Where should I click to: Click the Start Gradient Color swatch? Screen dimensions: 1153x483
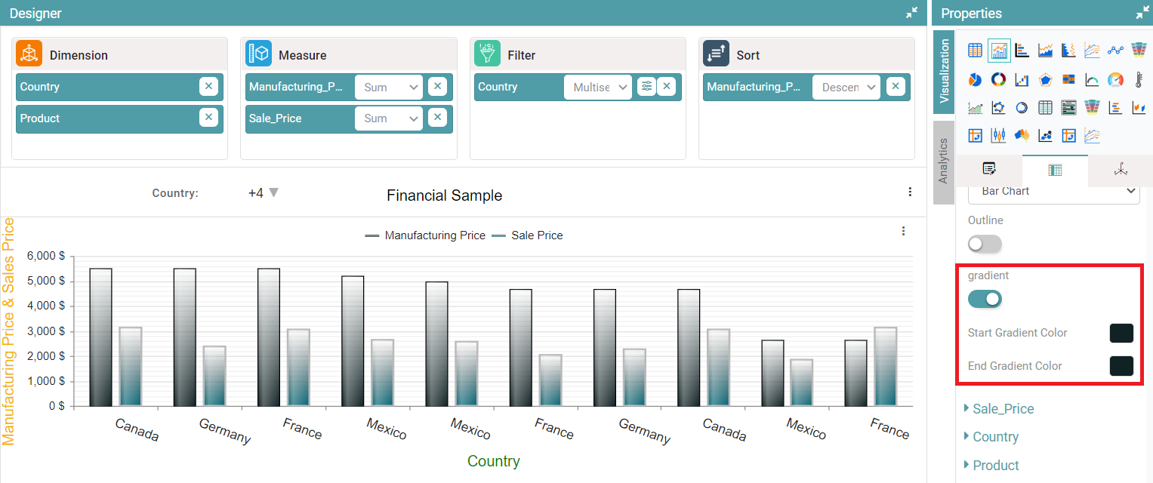point(1121,333)
